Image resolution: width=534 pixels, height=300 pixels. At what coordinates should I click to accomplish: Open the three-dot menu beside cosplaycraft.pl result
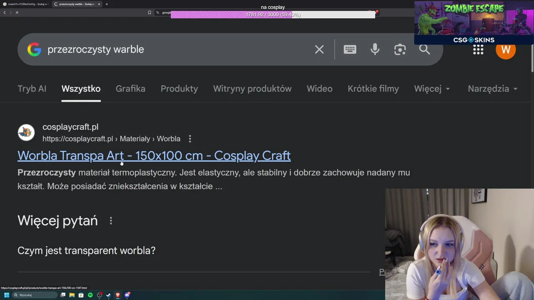[x=190, y=139]
